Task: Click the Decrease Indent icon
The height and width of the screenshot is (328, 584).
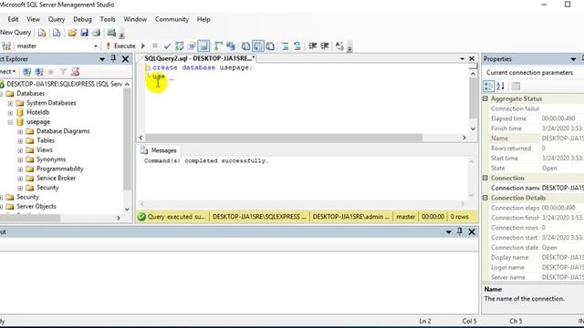Action: [x=312, y=46]
